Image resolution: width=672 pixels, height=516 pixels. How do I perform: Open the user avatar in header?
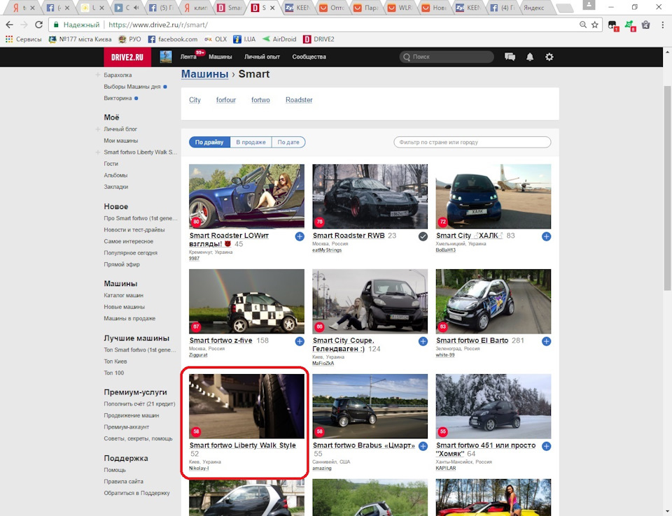(166, 57)
